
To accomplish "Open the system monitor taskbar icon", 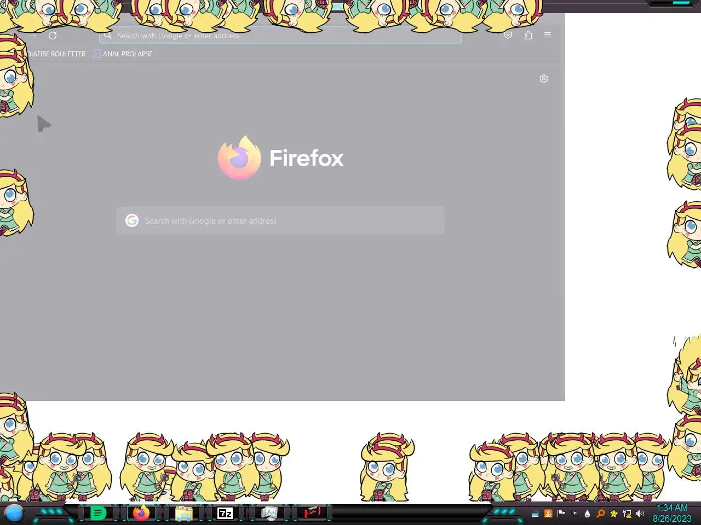I will tap(269, 514).
